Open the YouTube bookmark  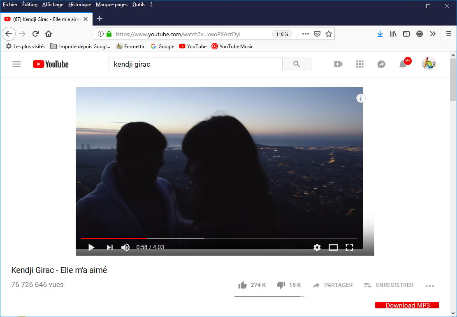[193, 46]
